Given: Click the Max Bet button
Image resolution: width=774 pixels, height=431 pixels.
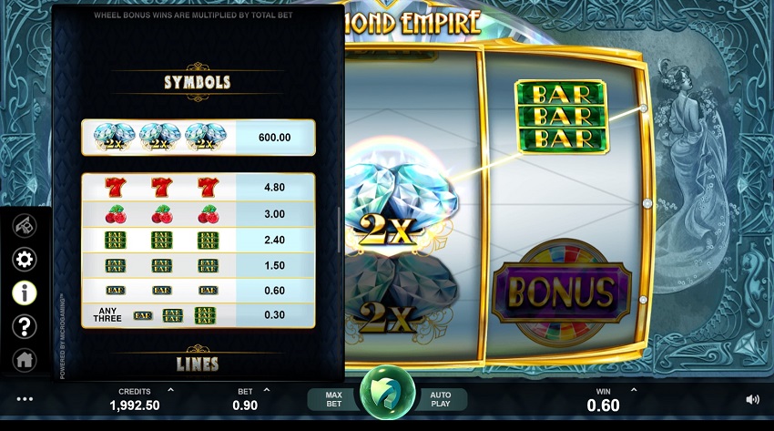Looking at the screenshot, I should pos(332,399).
